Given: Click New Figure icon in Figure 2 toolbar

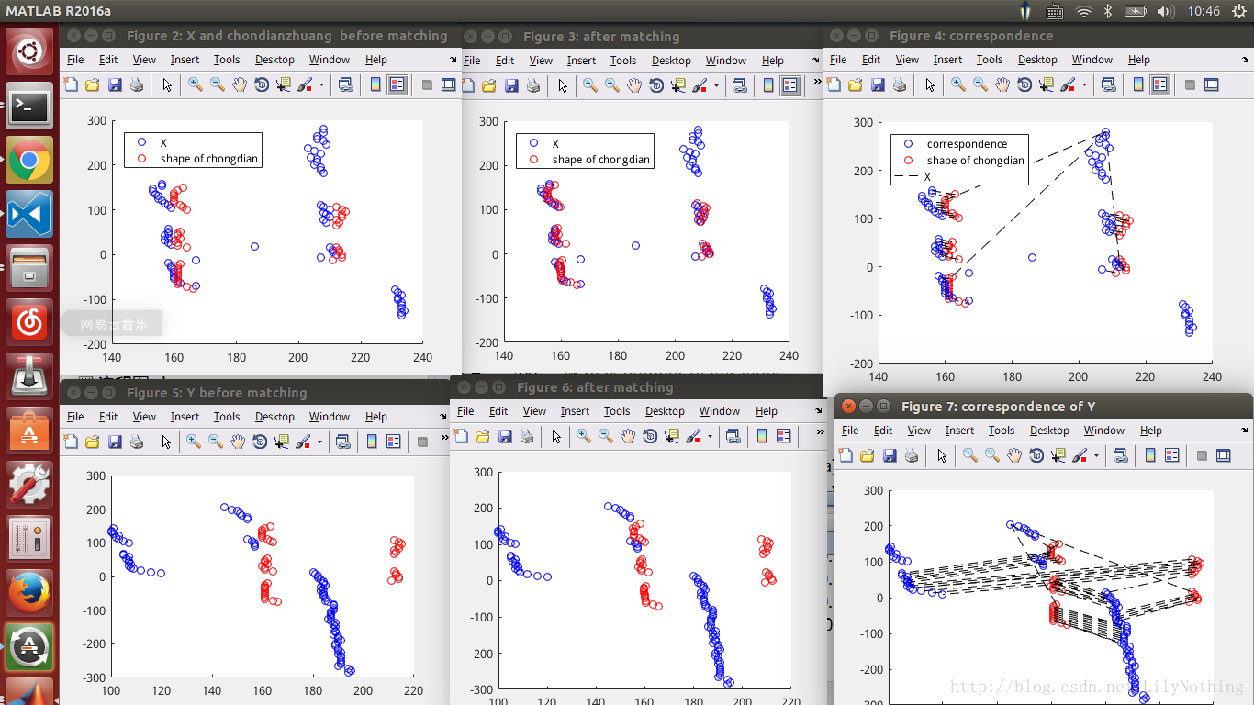Looking at the screenshot, I should [72, 85].
